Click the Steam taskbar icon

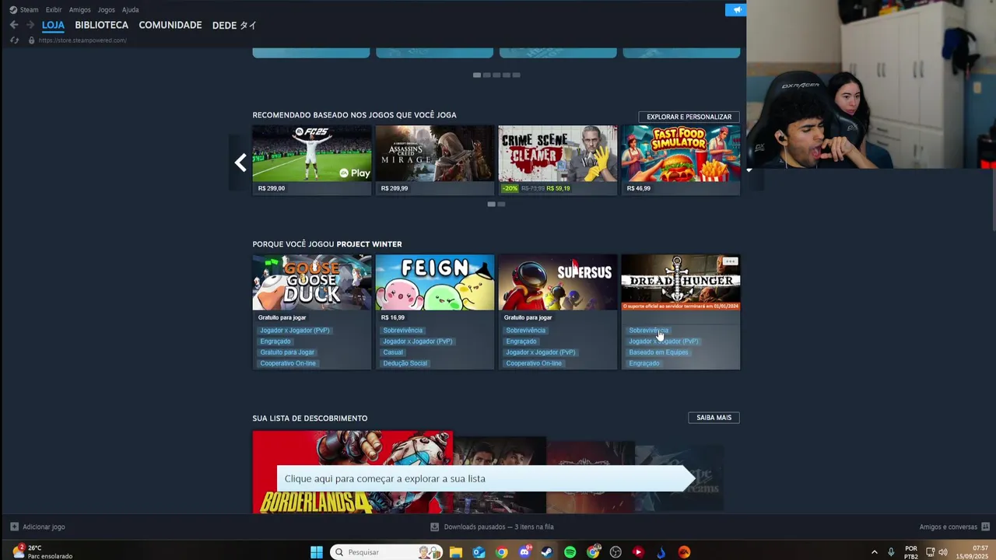tap(547, 552)
